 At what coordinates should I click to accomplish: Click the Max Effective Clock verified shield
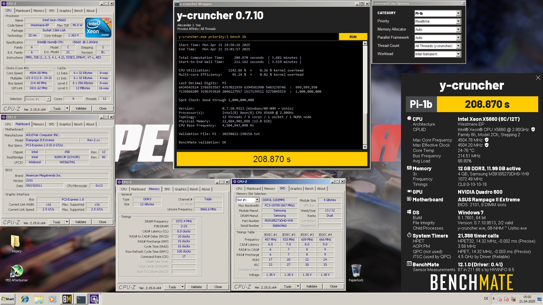[487, 145]
